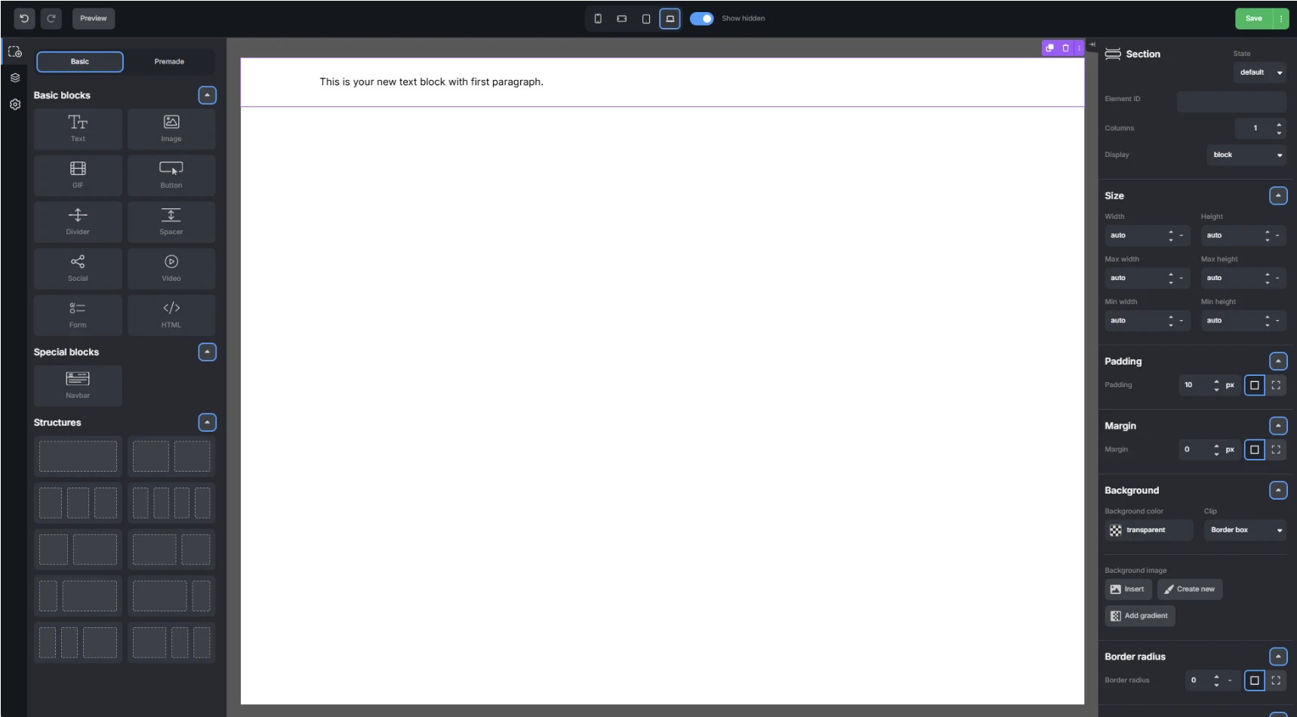This screenshot has height=717, width=1297.
Task: Collapse the Basic blocks section
Action: 207,95
